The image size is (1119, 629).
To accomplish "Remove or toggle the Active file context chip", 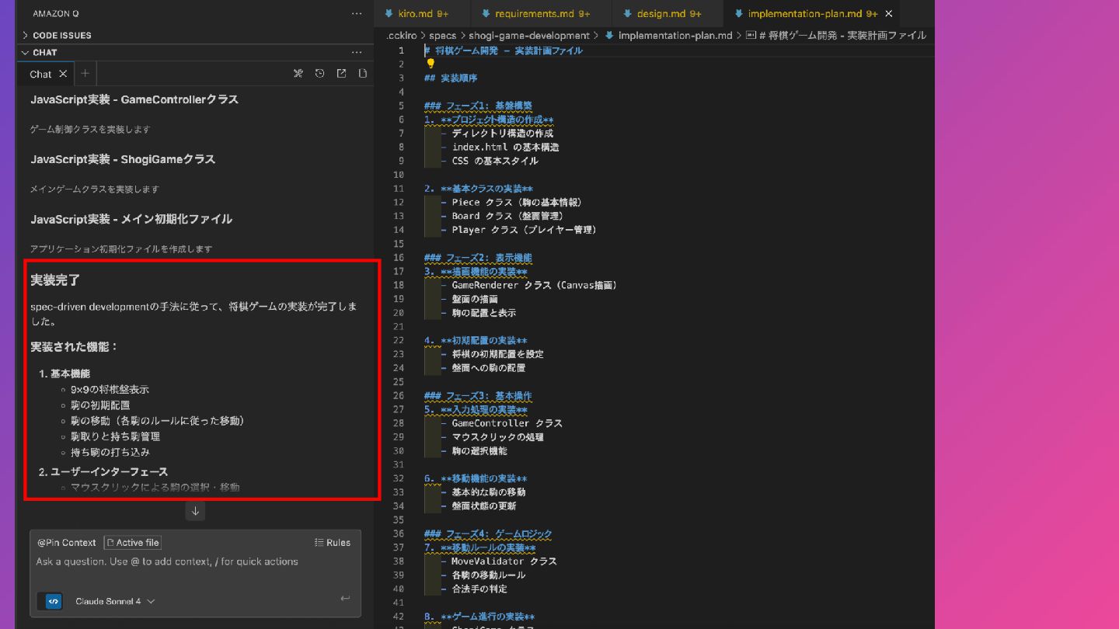I will (x=133, y=543).
